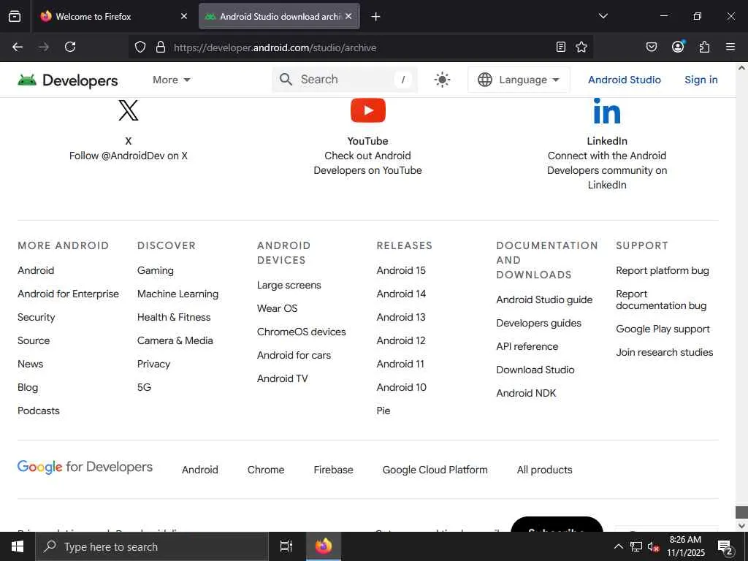The width and height of the screenshot is (748, 561).
Task: Open the Android 12 release link
Action: click(x=401, y=340)
